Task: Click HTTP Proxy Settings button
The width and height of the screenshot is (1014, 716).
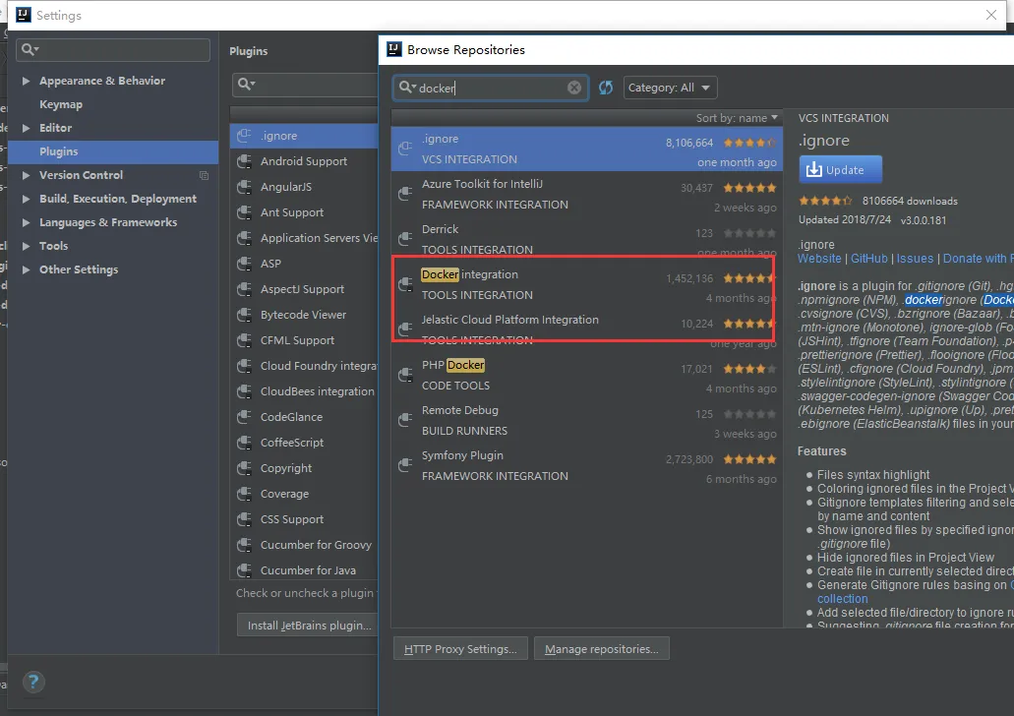Action: [x=460, y=649]
